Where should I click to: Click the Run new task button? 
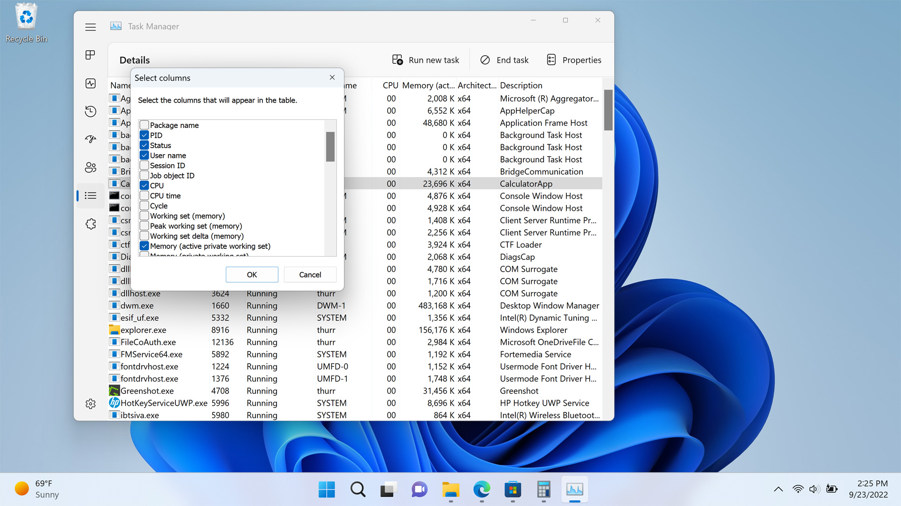coord(425,60)
